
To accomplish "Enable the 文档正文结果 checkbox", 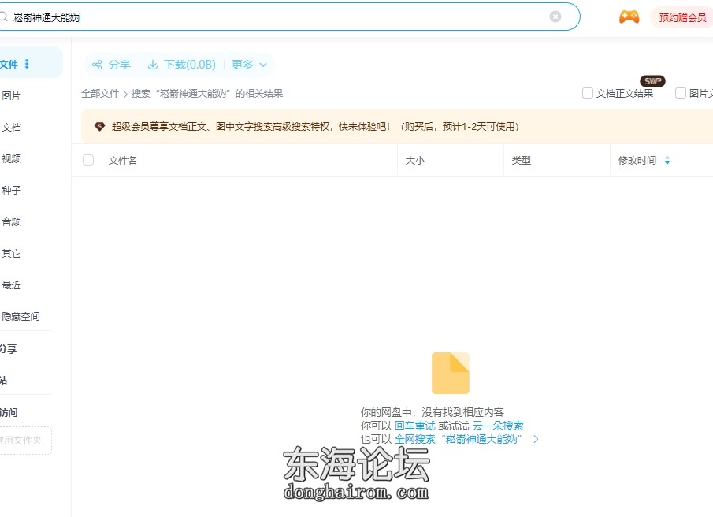I will point(587,92).
